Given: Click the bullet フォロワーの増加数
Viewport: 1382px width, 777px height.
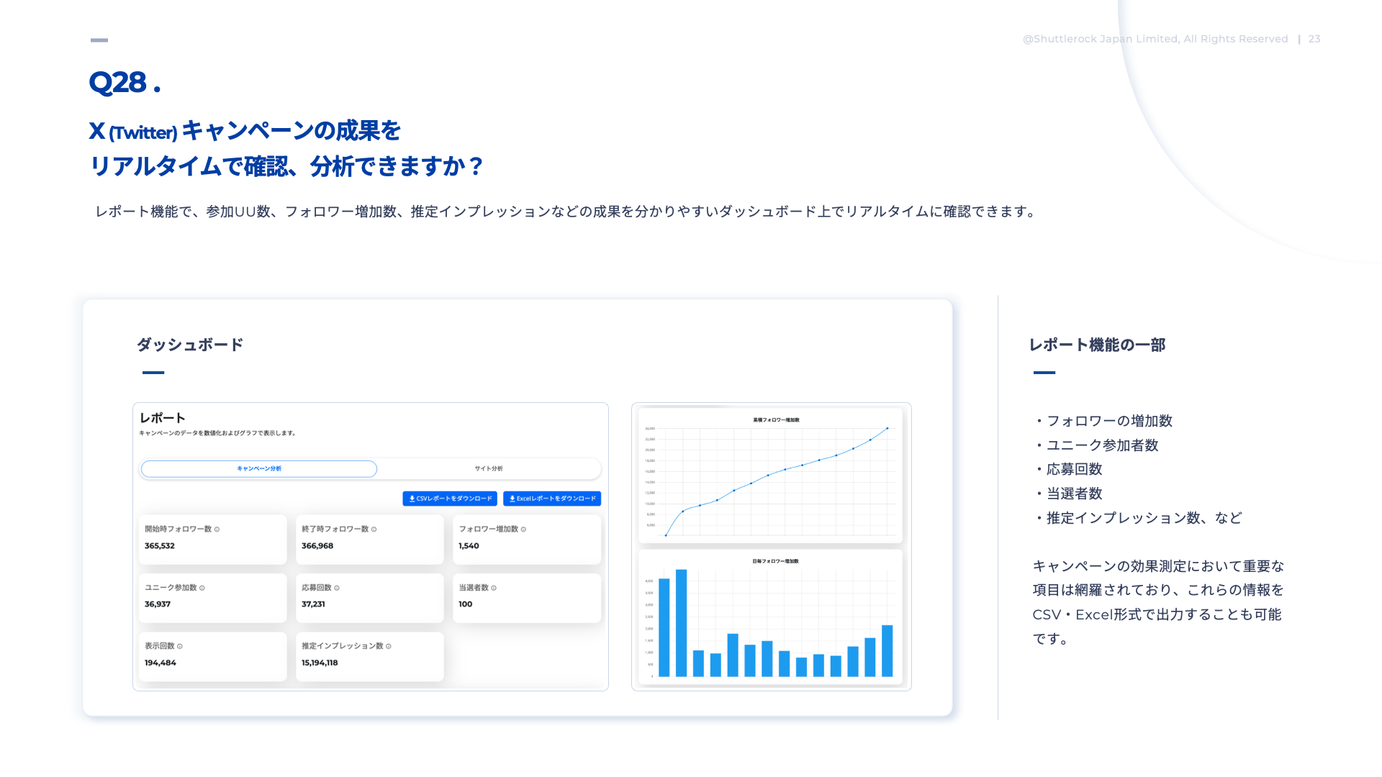Looking at the screenshot, I should (x=1103, y=421).
